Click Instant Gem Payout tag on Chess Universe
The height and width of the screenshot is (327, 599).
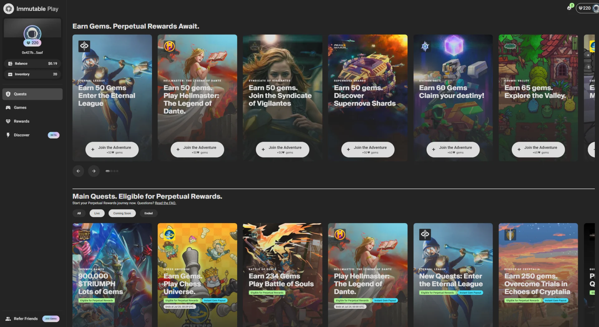[215, 300]
